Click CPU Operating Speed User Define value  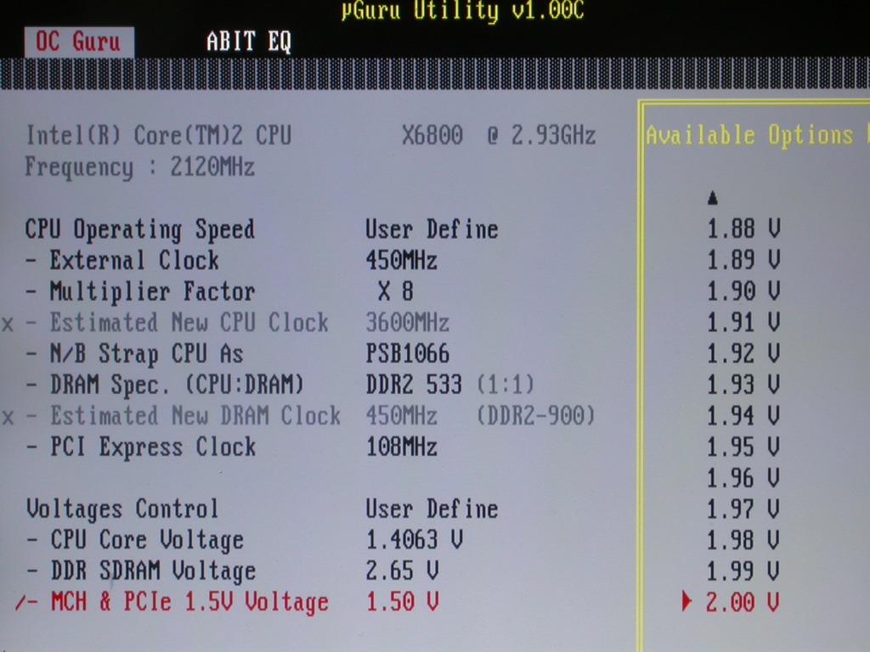[432, 229]
